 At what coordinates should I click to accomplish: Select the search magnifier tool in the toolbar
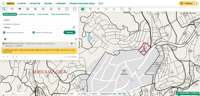click(x=4, y=9)
